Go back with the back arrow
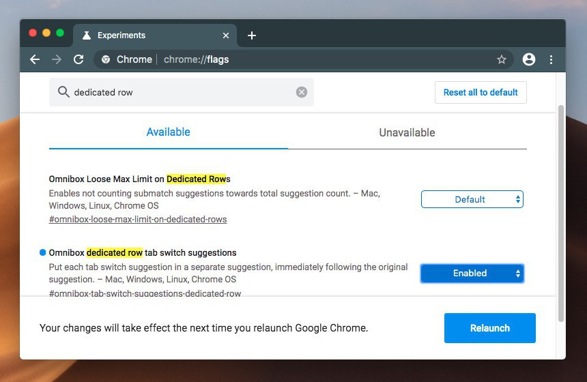The image size is (587, 382). [35, 59]
